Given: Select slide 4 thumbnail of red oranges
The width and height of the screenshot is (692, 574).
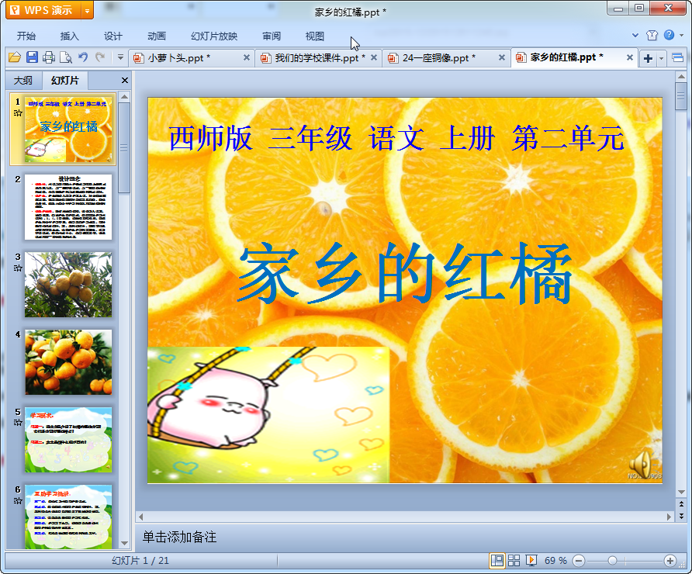Looking at the screenshot, I should click(x=68, y=362).
